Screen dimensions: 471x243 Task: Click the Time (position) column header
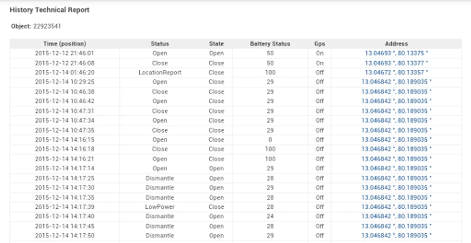point(65,44)
